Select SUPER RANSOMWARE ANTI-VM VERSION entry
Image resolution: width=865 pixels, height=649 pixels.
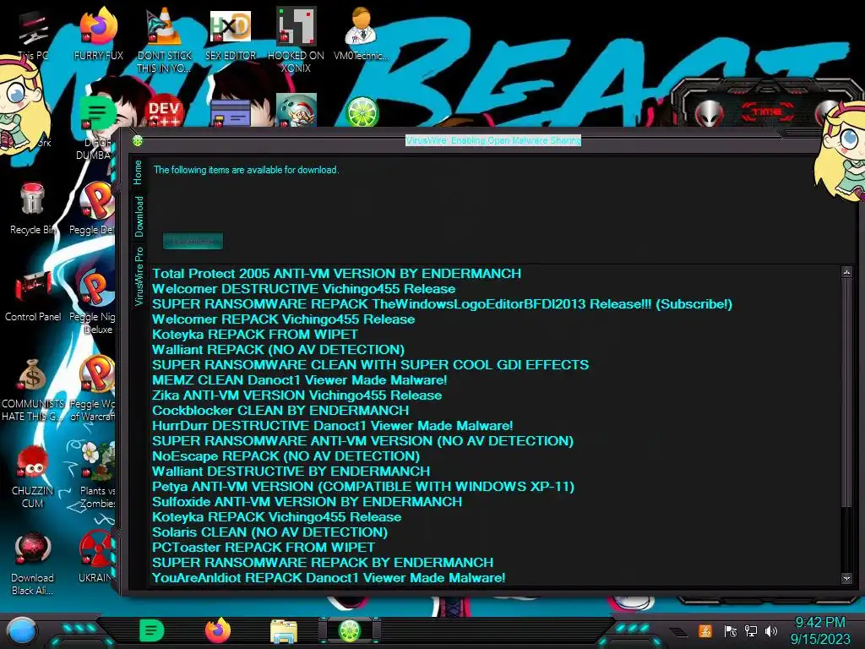tap(363, 441)
